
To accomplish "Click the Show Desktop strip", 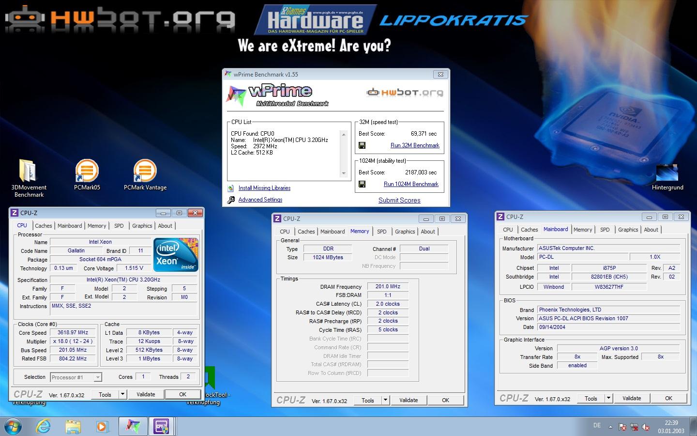I will pyautogui.click(x=694, y=427).
